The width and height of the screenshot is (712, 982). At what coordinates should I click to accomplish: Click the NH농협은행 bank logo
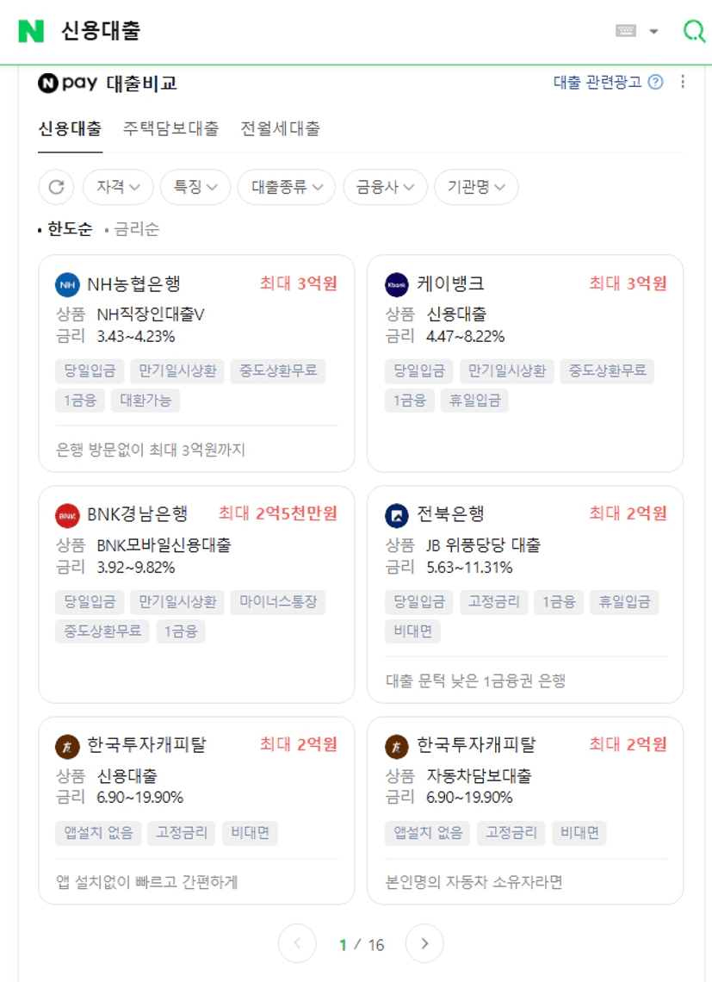[x=67, y=284]
